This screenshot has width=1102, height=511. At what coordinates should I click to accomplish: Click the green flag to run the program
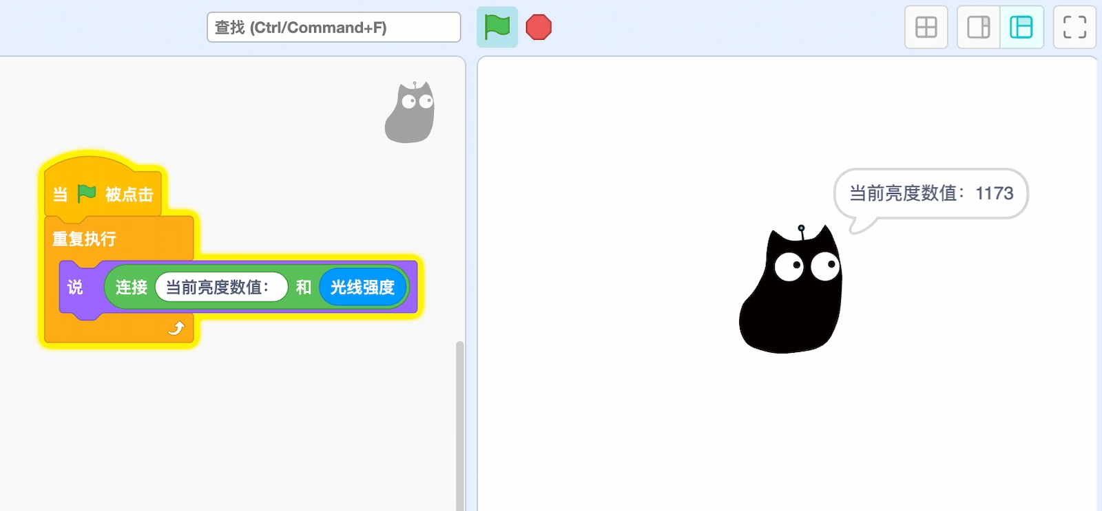(x=497, y=28)
